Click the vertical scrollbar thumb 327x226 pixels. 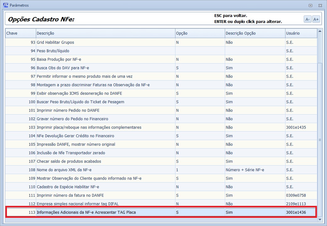320,139
